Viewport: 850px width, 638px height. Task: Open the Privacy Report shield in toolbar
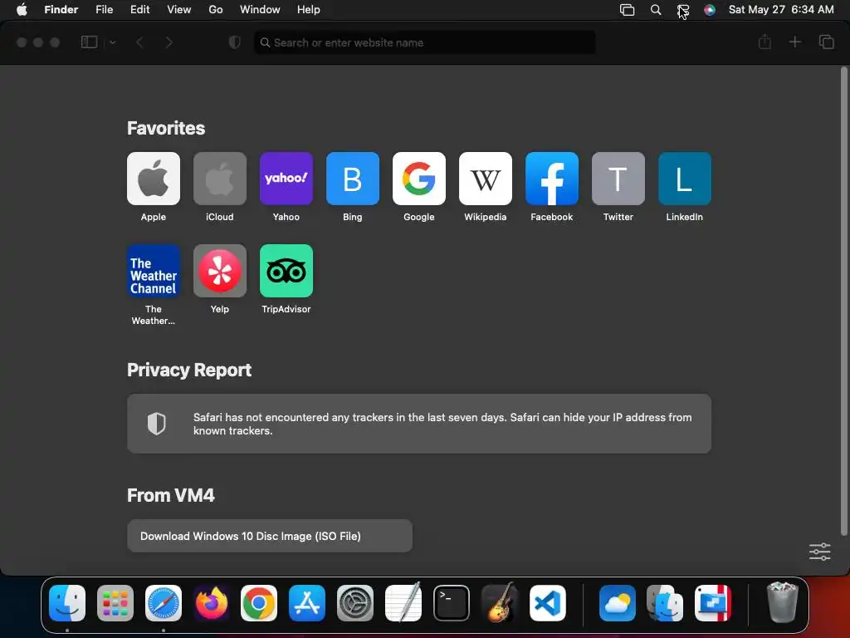(x=235, y=42)
